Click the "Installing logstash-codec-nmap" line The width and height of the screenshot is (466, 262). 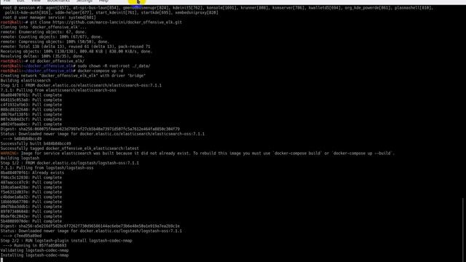click(34, 255)
